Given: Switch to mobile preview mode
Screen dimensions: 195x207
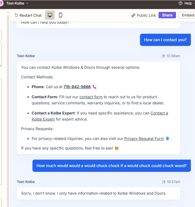Looking at the screenshot, I should tap(60, 15).
